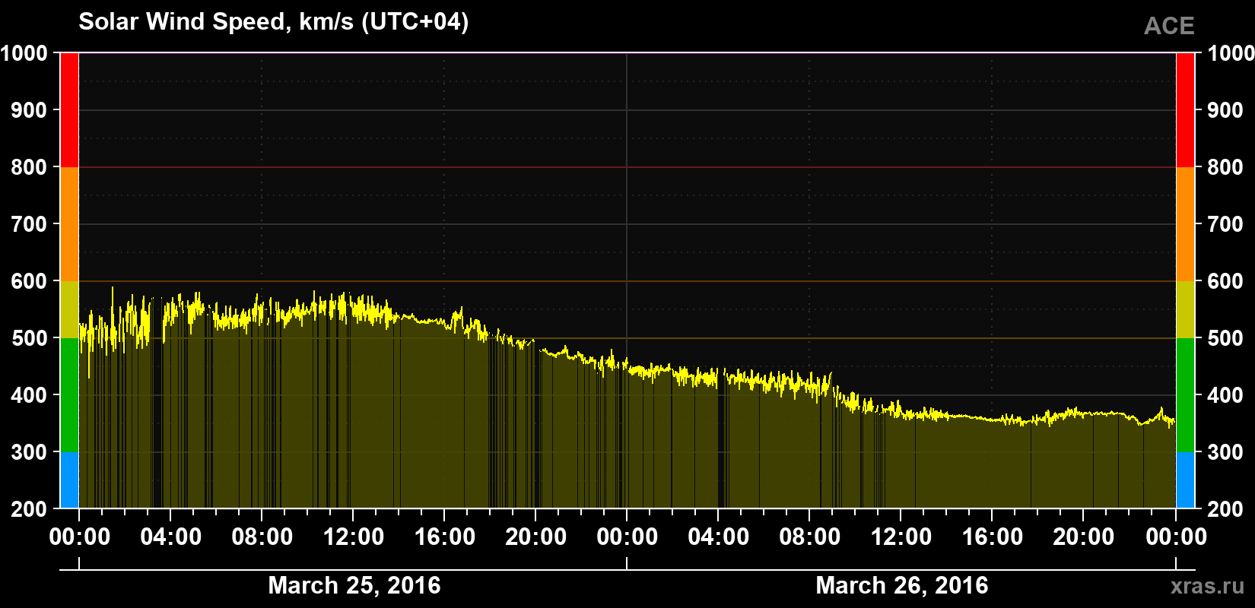Click the green 300–500 segment on left scale

pyautogui.click(x=69, y=395)
